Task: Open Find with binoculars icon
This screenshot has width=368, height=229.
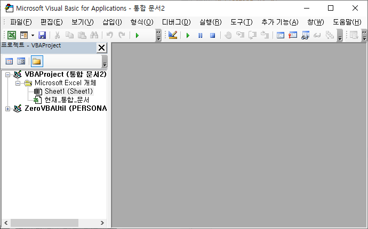Action: (94, 35)
